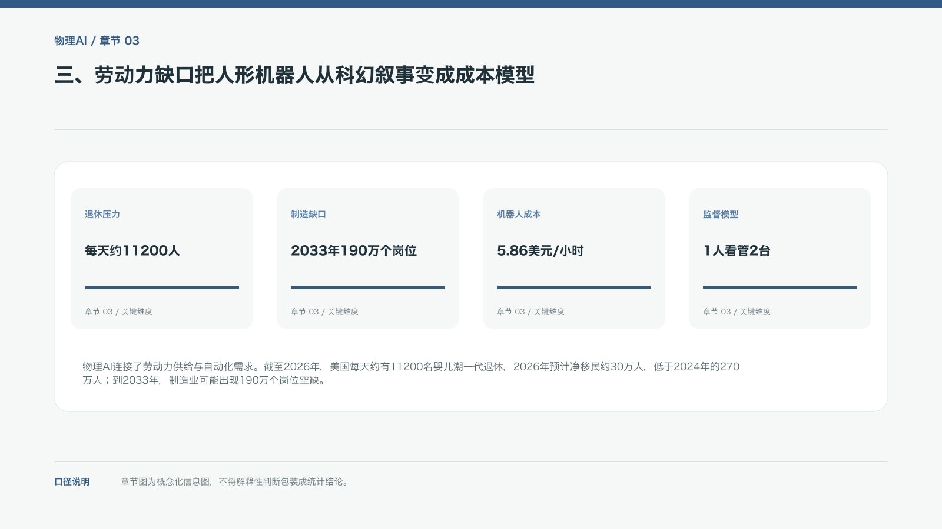Click the '机器人成本' card label
942x529 pixels.
click(x=519, y=215)
